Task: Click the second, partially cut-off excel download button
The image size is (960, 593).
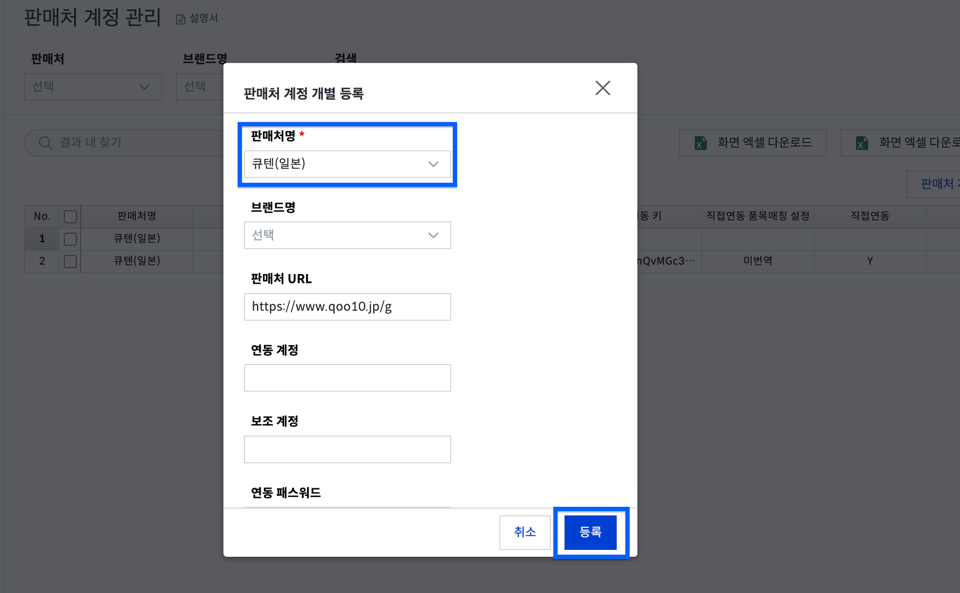Action: (x=900, y=143)
